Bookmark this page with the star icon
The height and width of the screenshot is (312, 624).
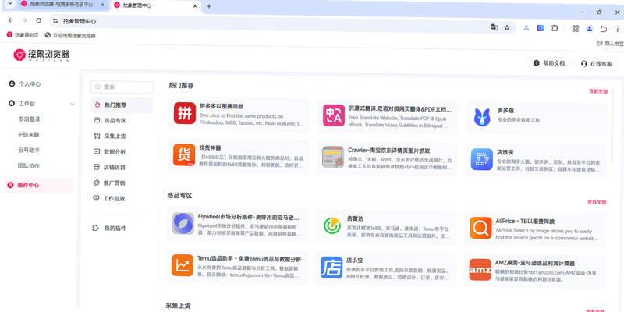506,27
